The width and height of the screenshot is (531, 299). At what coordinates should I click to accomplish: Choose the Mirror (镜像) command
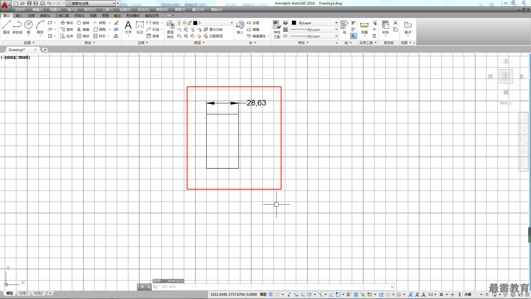(x=83, y=29)
